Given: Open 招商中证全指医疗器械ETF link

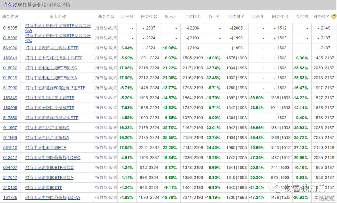Looking at the screenshot, I should [x=50, y=108].
